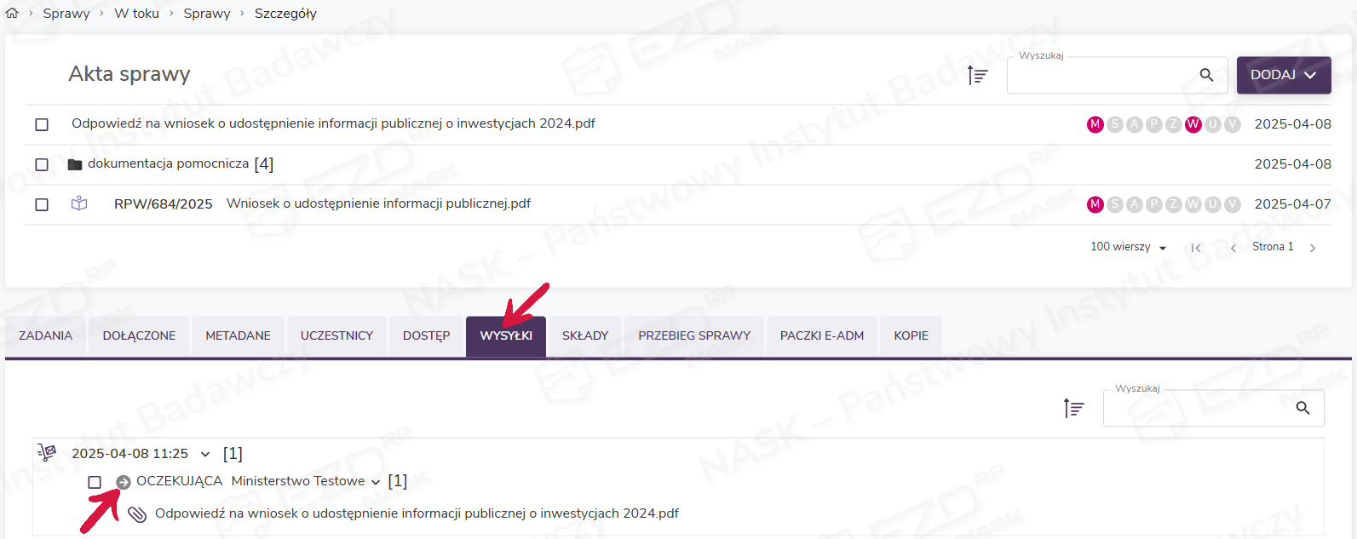Image resolution: width=1357 pixels, height=539 pixels.
Task: Click the home icon in breadcrumb
Action: [12, 13]
